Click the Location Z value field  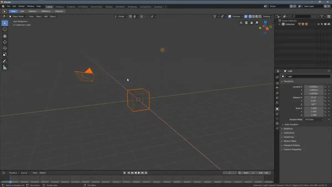click(314, 94)
